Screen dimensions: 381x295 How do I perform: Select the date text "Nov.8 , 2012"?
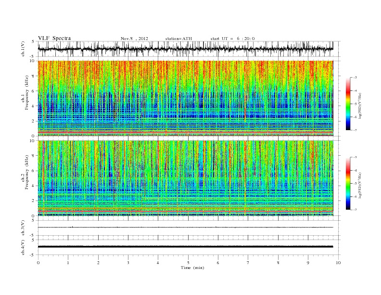point(134,39)
